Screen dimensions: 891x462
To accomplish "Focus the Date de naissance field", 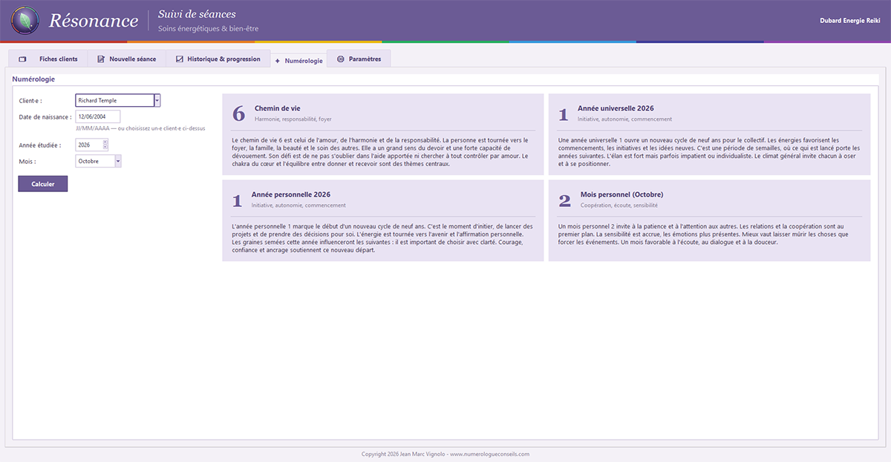I will pyautogui.click(x=97, y=116).
